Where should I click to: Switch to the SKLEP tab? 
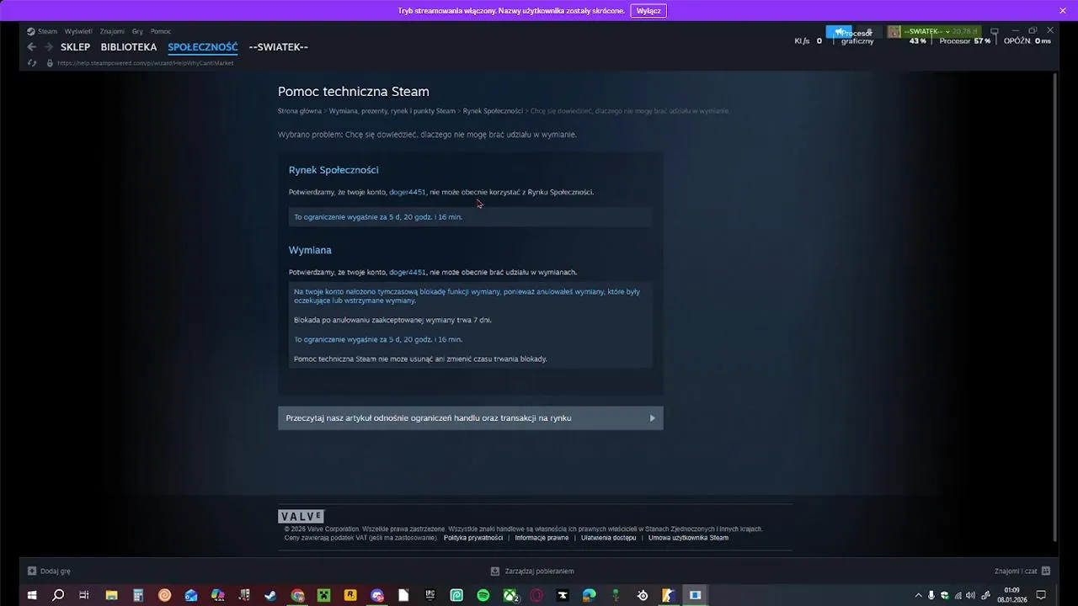(x=75, y=47)
